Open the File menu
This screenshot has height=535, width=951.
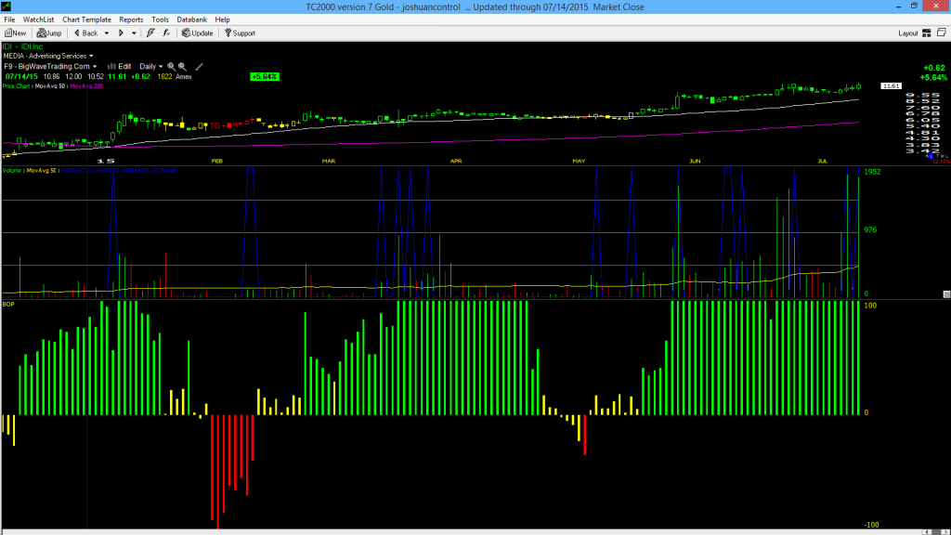pos(9,20)
